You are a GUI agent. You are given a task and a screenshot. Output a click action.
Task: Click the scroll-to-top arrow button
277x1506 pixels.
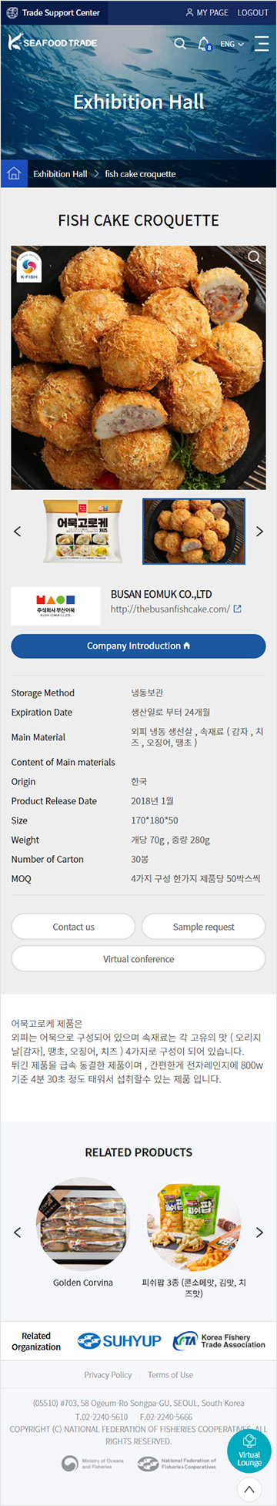click(x=249, y=1489)
